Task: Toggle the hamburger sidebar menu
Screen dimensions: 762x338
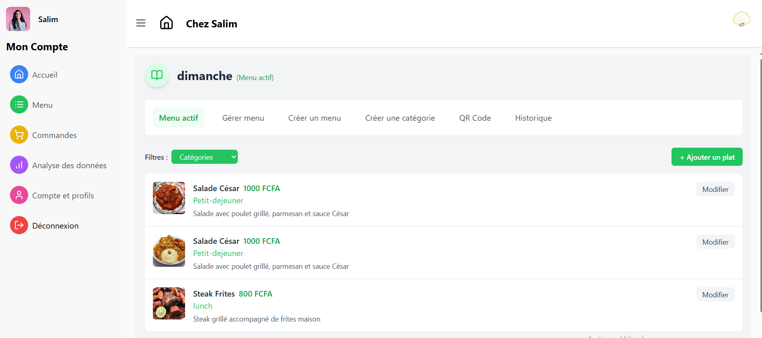Action: pyautogui.click(x=141, y=23)
